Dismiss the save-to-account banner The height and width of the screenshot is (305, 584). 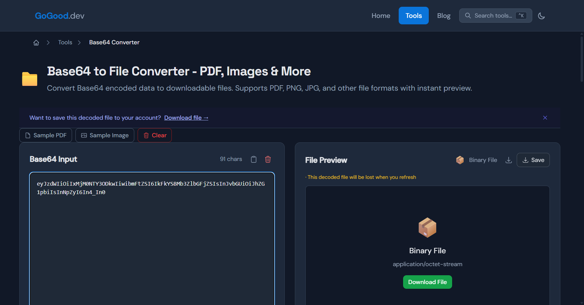click(x=545, y=118)
